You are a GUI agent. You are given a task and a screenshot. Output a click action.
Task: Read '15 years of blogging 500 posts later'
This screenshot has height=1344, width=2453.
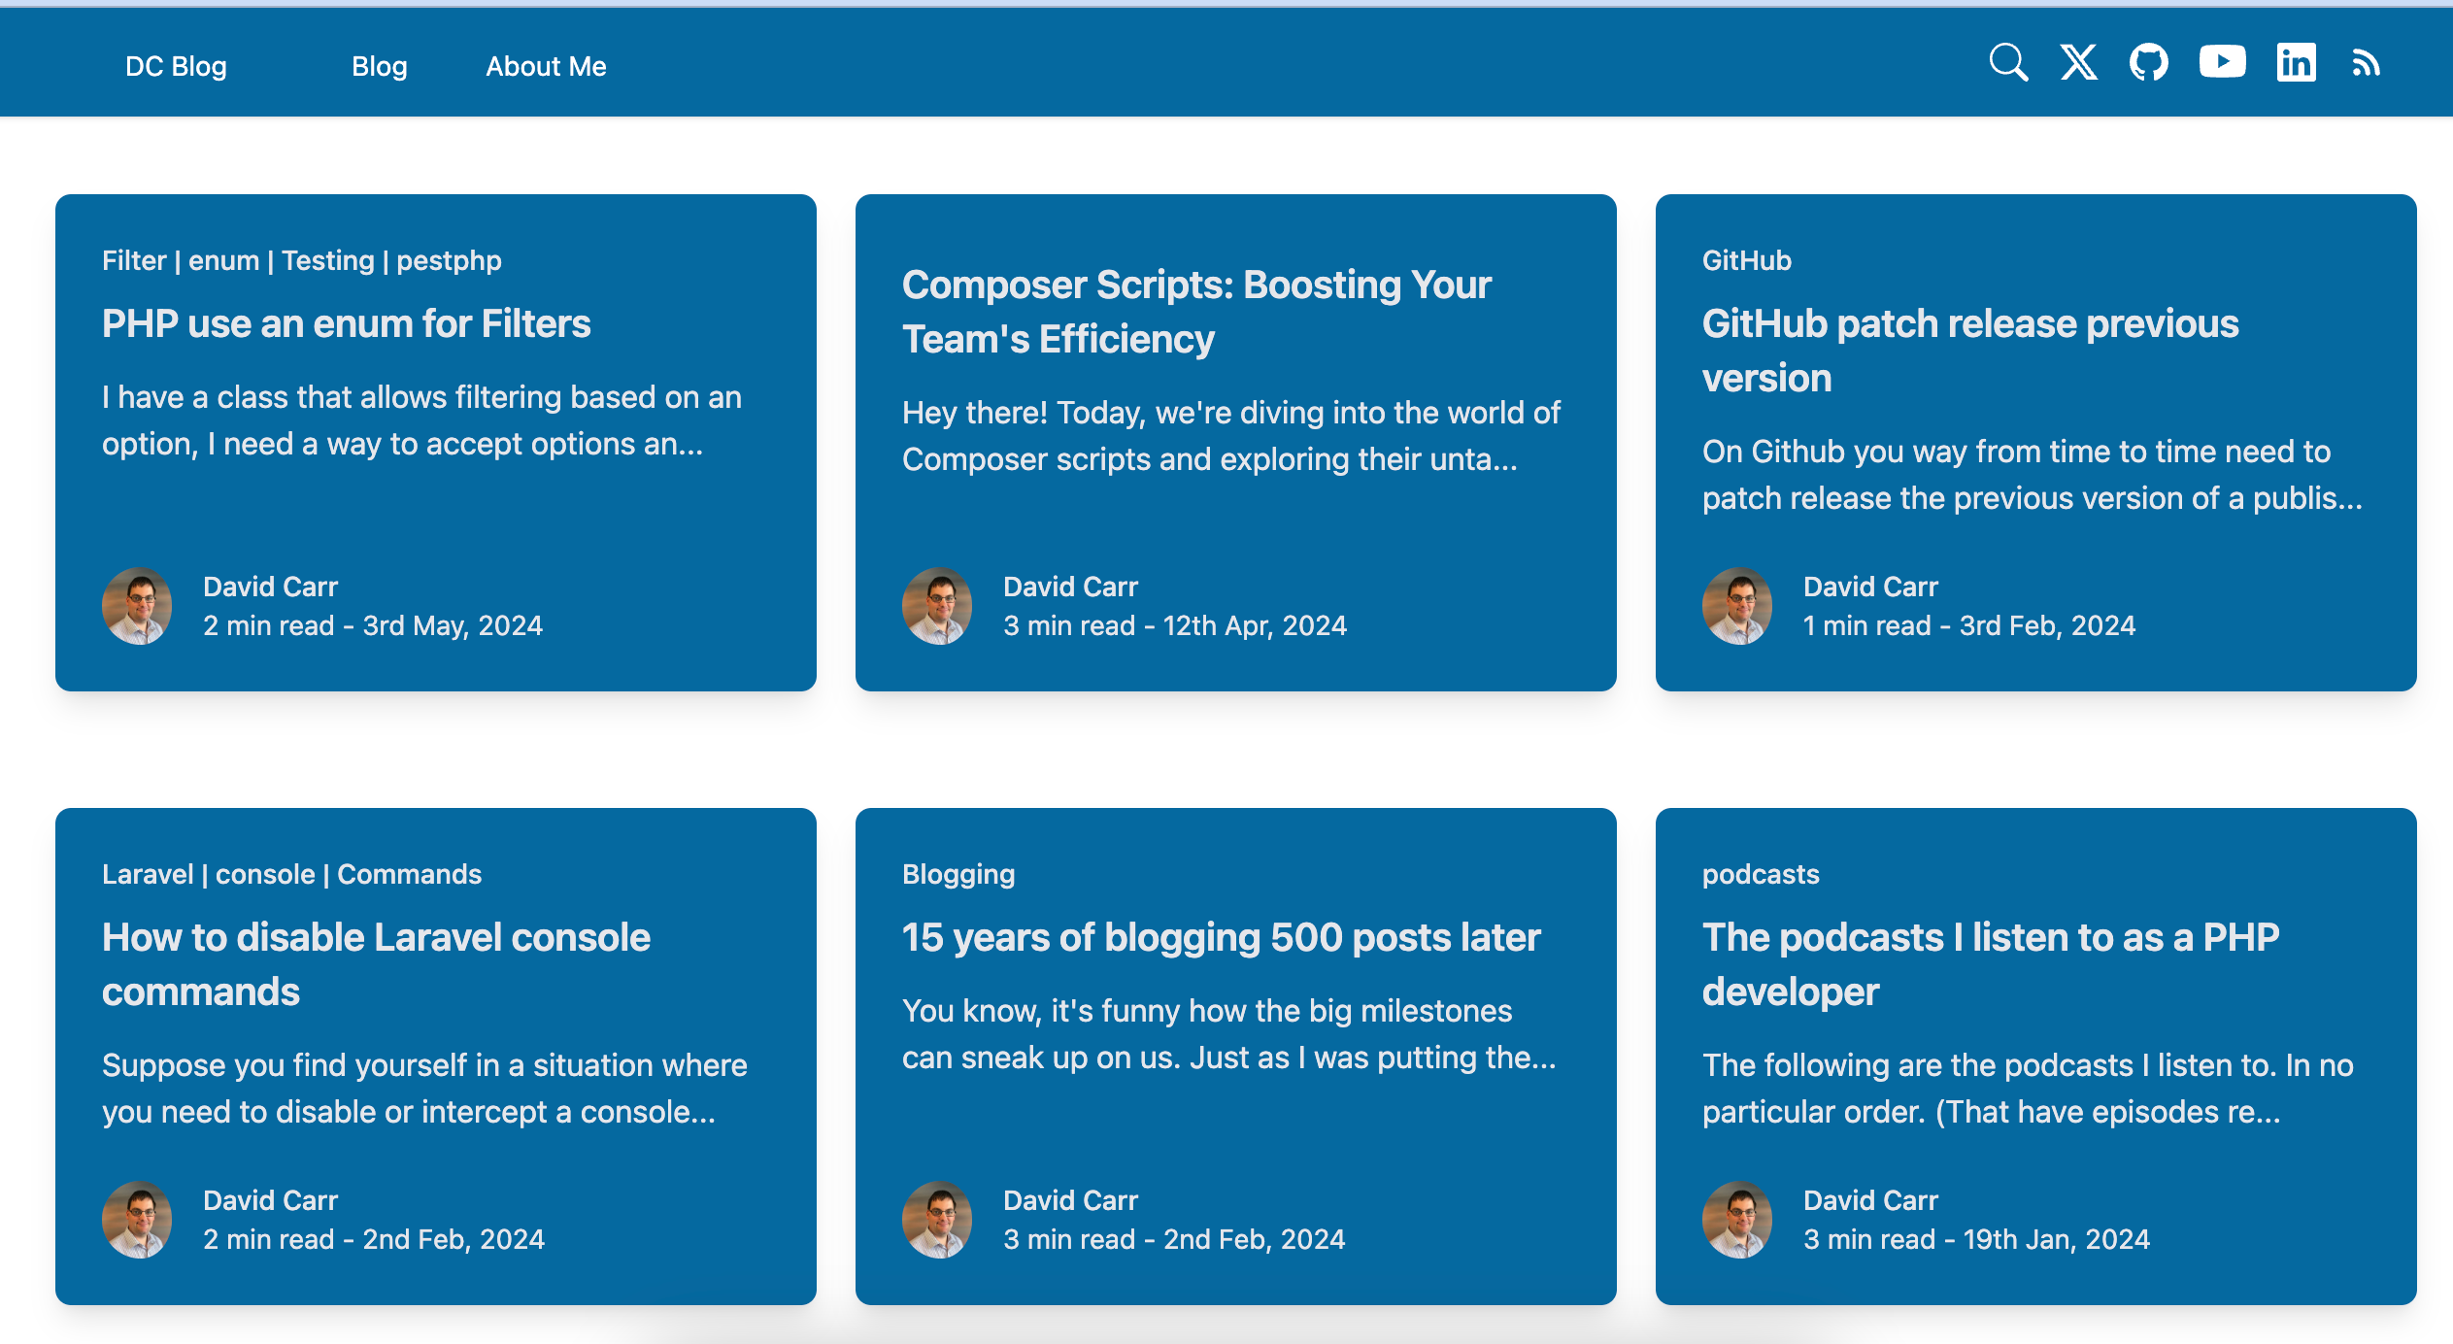point(1221,937)
